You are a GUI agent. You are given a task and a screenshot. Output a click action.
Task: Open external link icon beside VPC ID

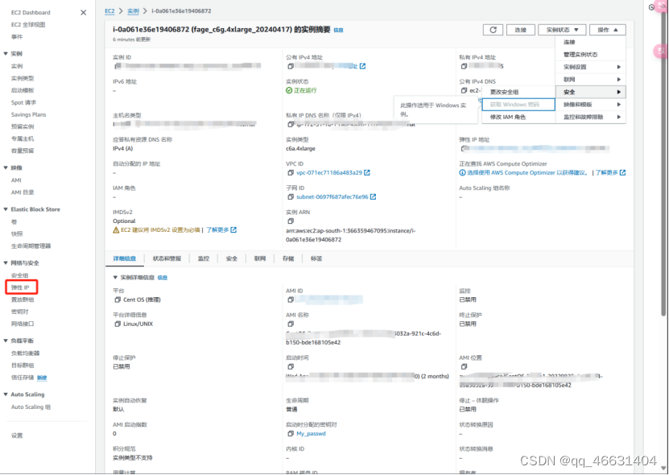pos(367,173)
